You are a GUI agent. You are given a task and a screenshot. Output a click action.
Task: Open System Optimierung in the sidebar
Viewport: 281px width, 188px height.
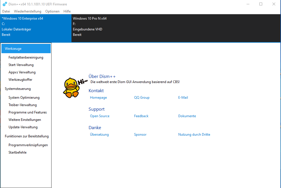coord(24,98)
